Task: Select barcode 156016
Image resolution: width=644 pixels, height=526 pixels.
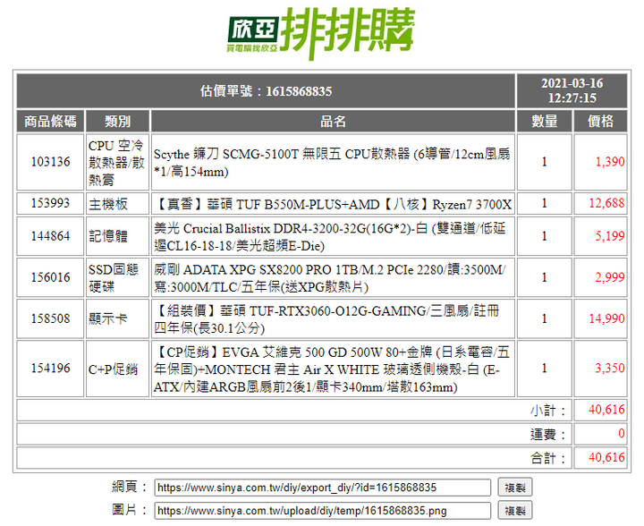Action: 50,277
